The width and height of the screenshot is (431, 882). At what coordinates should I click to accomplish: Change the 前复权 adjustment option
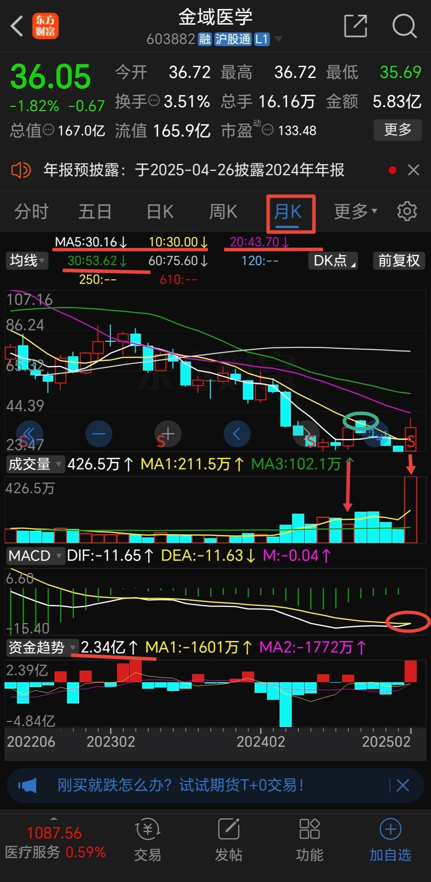point(399,261)
